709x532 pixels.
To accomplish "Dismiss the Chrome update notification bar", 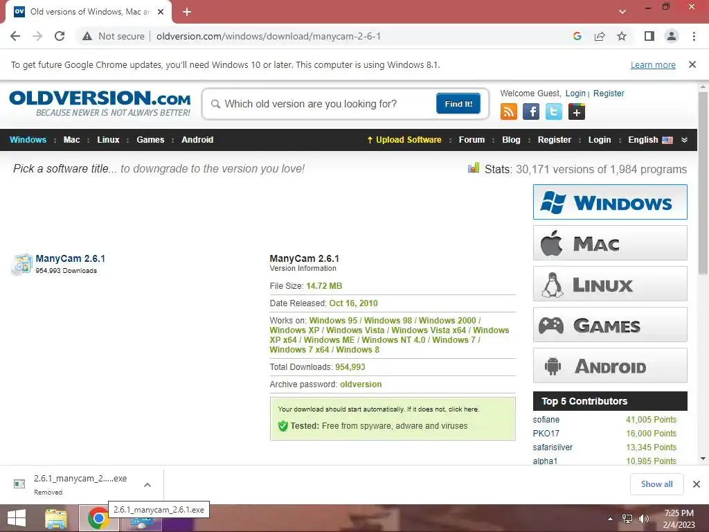I will (692, 64).
